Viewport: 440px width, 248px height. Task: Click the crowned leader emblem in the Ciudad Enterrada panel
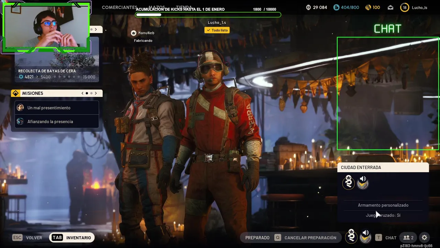coord(349,183)
